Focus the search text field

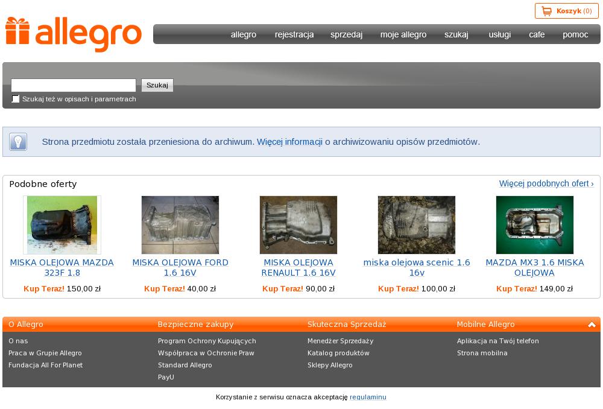pyautogui.click(x=74, y=85)
